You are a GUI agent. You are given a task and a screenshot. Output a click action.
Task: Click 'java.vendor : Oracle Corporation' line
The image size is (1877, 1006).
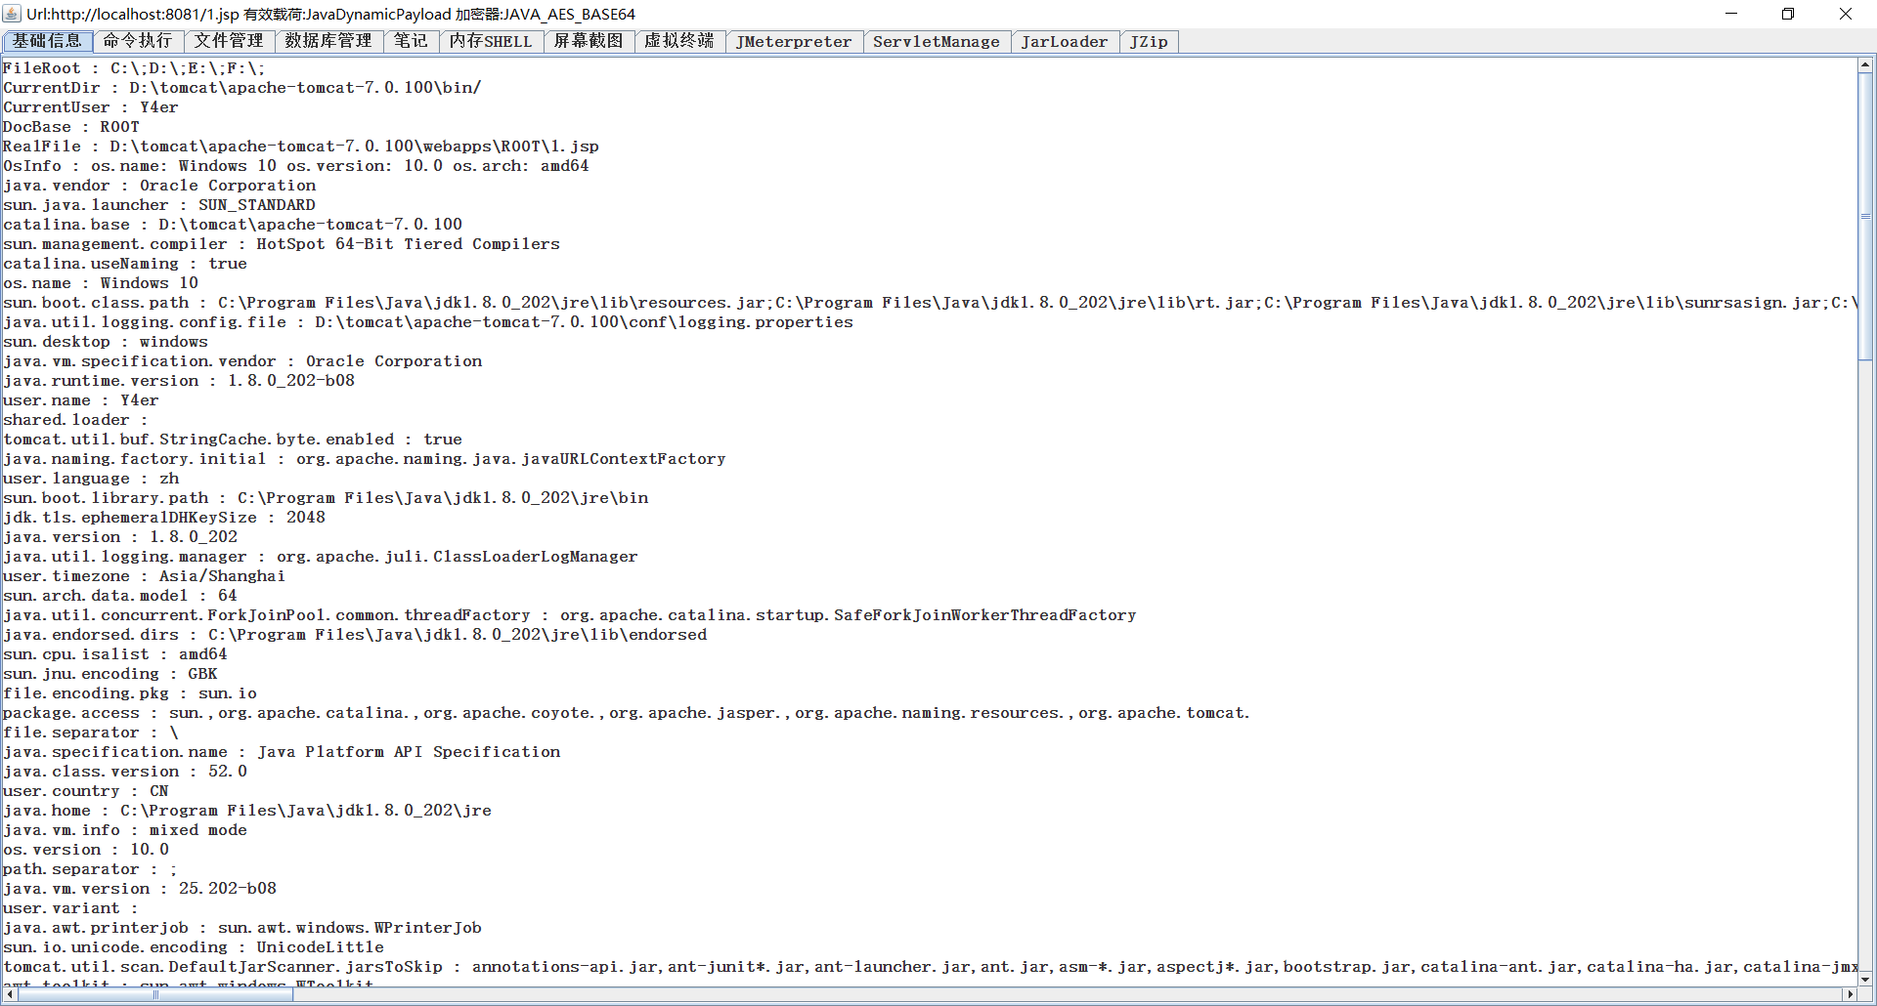tap(159, 186)
